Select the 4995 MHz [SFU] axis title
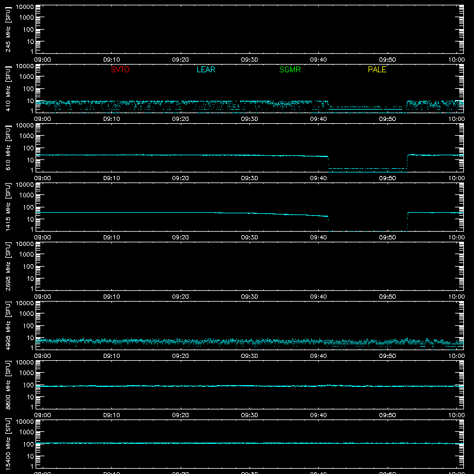Viewport: 474px width, 474px height. click(x=8, y=325)
